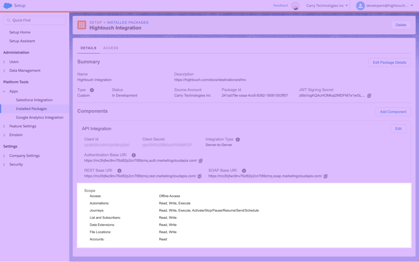Click the Package Id value
Screen dimensions: 419x262
tap(255, 96)
